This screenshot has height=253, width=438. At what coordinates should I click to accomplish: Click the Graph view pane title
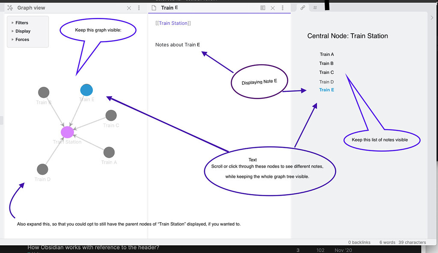tap(29, 7)
